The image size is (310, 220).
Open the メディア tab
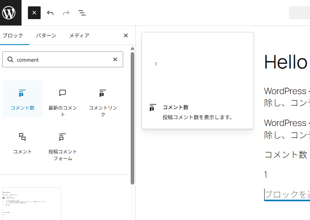click(x=79, y=35)
